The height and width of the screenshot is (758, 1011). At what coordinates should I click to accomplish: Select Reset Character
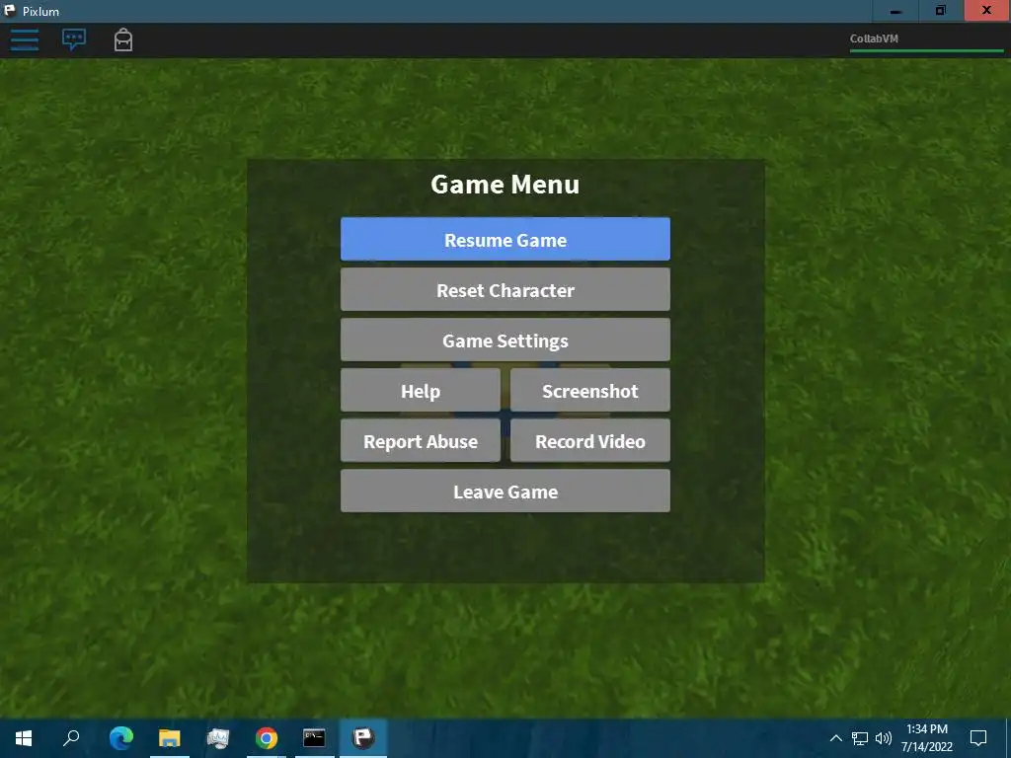tap(505, 289)
